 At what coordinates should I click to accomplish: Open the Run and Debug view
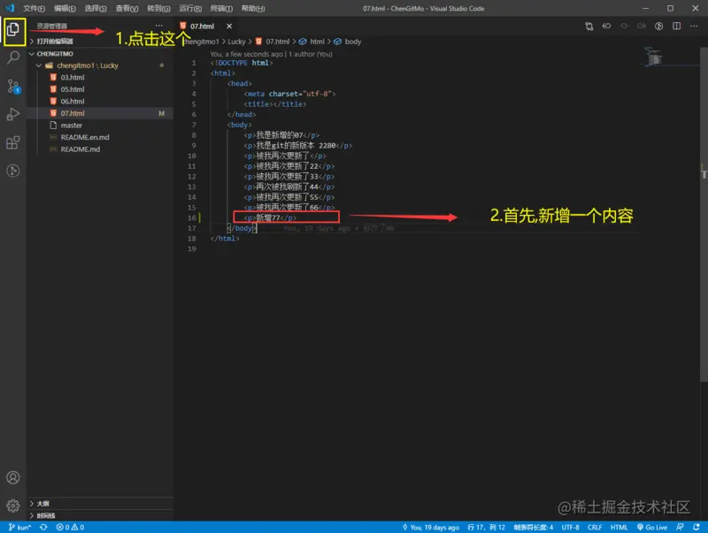[13, 115]
